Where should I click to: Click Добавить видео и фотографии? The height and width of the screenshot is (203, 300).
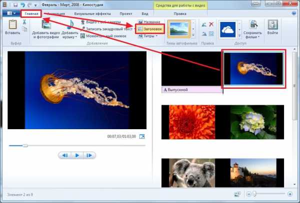(46, 29)
